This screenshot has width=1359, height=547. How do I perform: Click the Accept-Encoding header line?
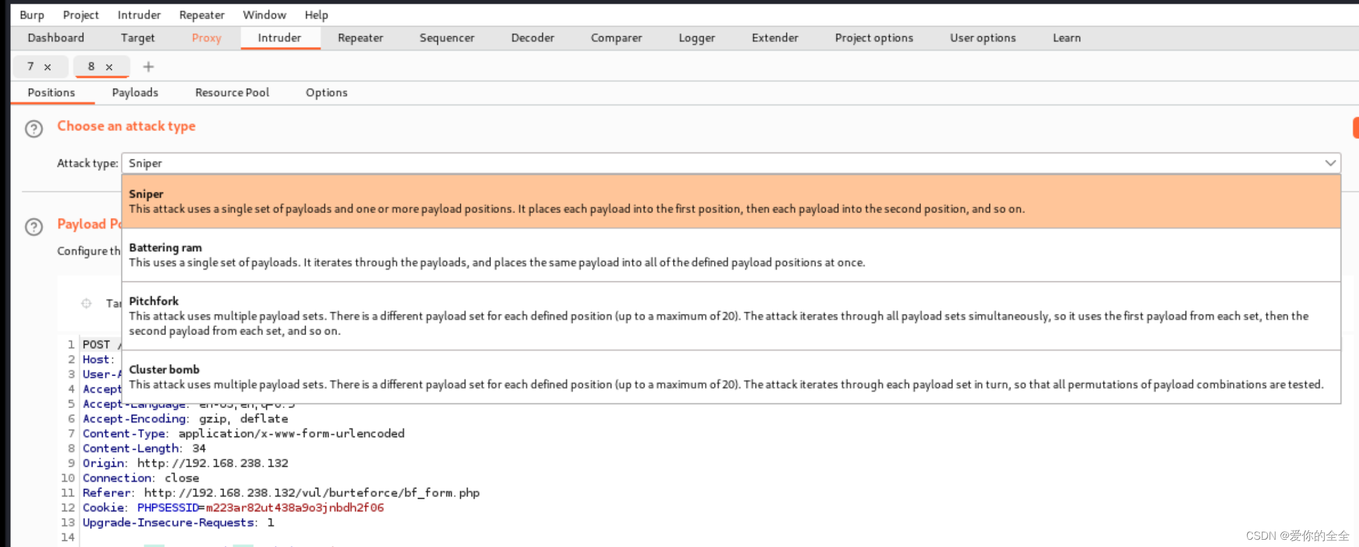tap(185, 419)
